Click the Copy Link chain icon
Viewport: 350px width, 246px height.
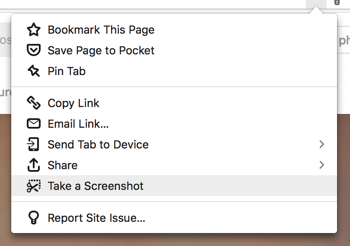tap(33, 103)
